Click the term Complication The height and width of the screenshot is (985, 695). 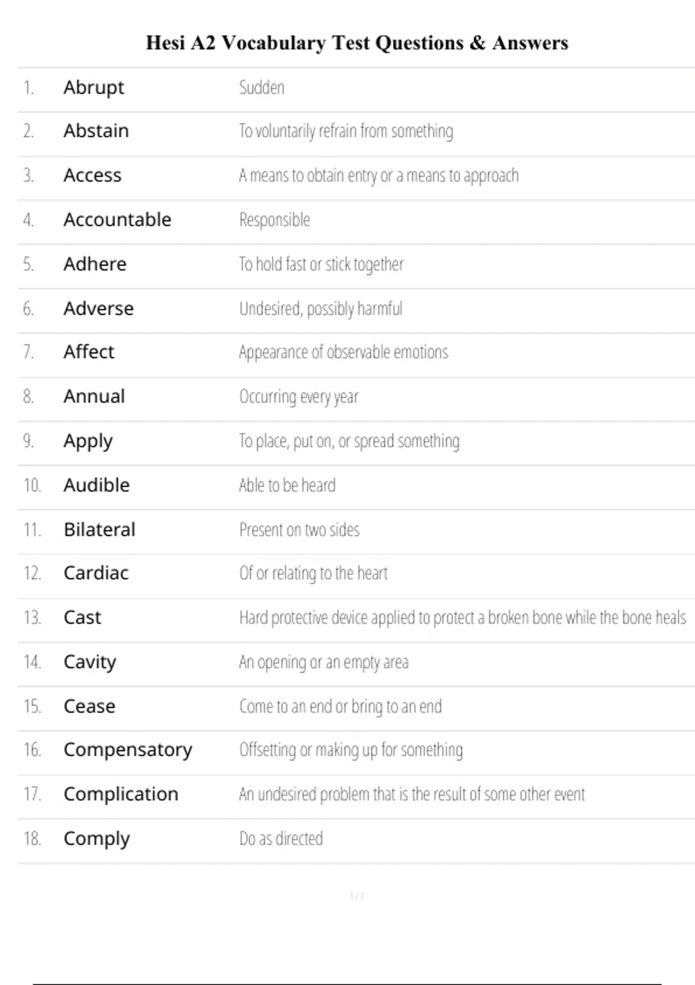pos(121,794)
